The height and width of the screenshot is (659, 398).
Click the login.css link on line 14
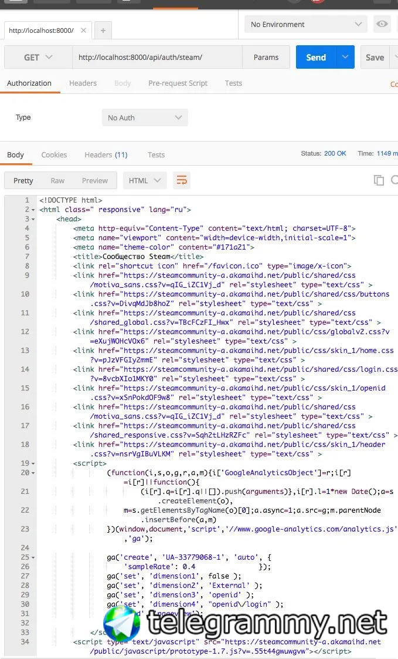pos(235,374)
